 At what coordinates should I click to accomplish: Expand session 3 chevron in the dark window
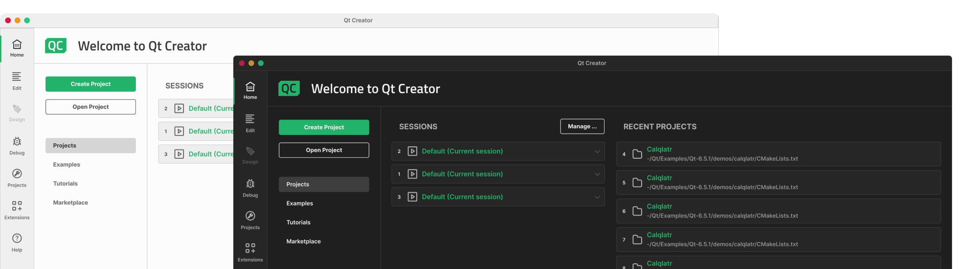597,197
